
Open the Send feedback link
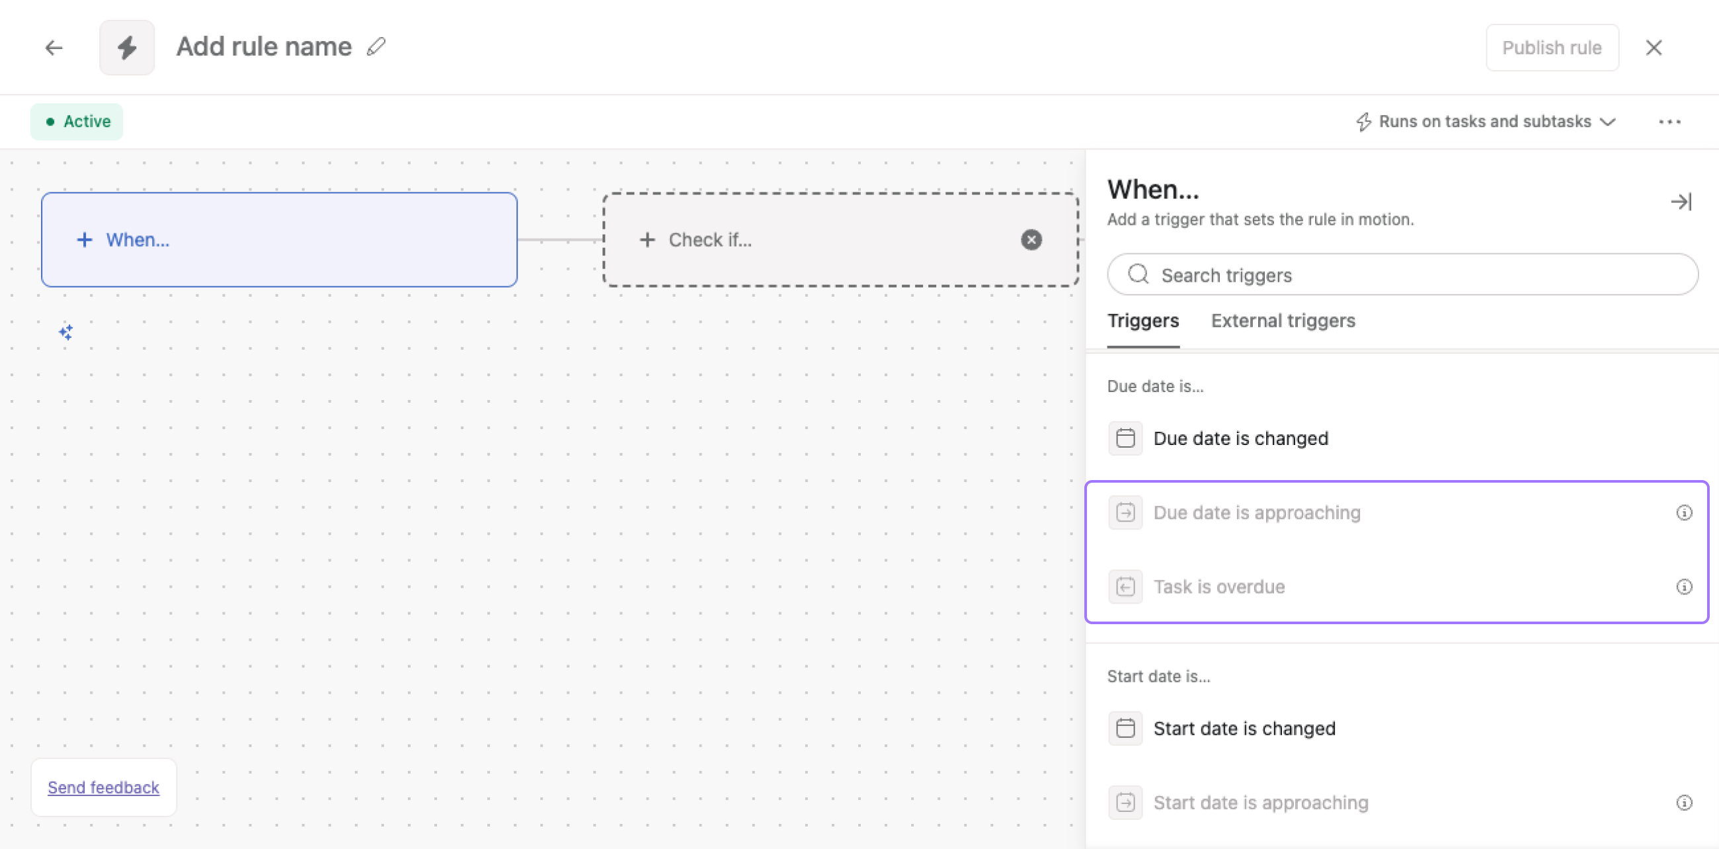click(x=103, y=787)
